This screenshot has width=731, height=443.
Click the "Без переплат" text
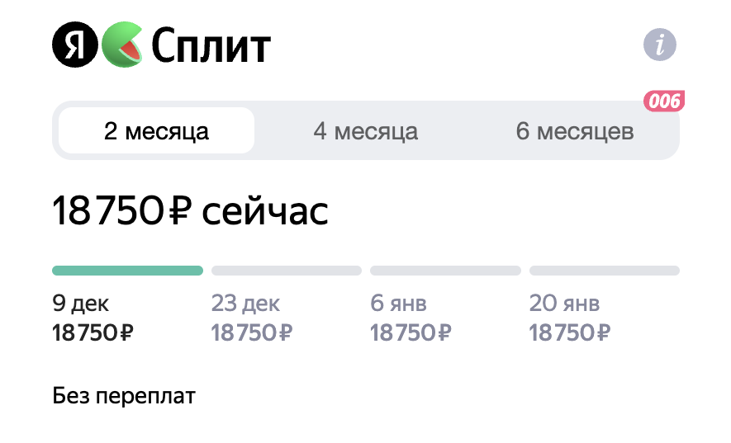tap(124, 396)
